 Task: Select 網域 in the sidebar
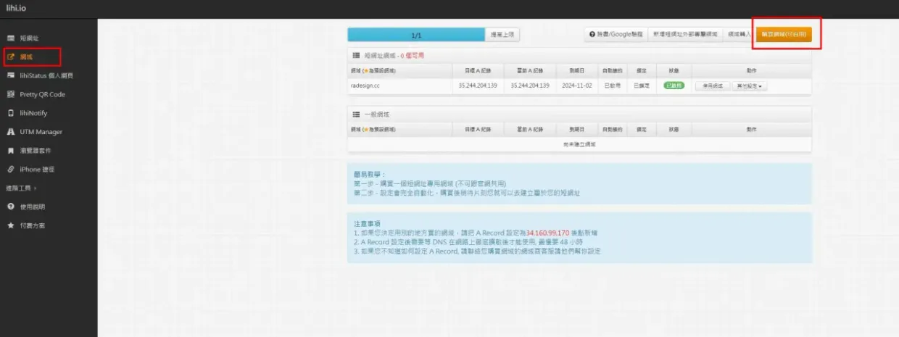pyautogui.click(x=27, y=57)
